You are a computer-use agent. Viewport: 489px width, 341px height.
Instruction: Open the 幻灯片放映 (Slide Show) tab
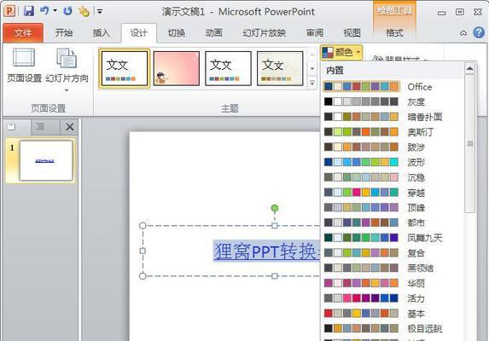tap(265, 32)
